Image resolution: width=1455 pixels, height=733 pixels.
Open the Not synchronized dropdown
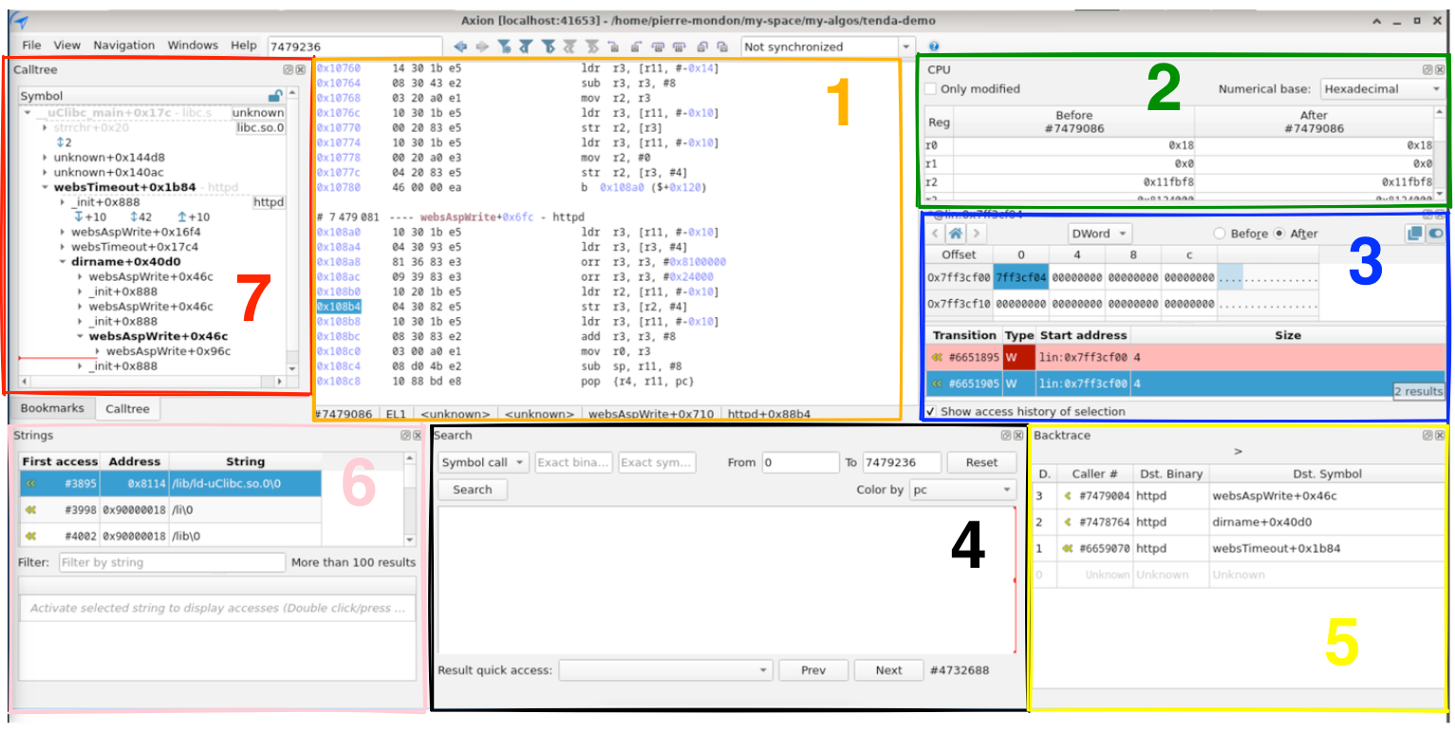pyautogui.click(x=906, y=46)
